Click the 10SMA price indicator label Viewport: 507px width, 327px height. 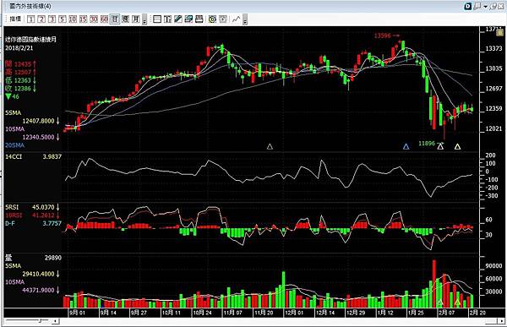(14, 129)
